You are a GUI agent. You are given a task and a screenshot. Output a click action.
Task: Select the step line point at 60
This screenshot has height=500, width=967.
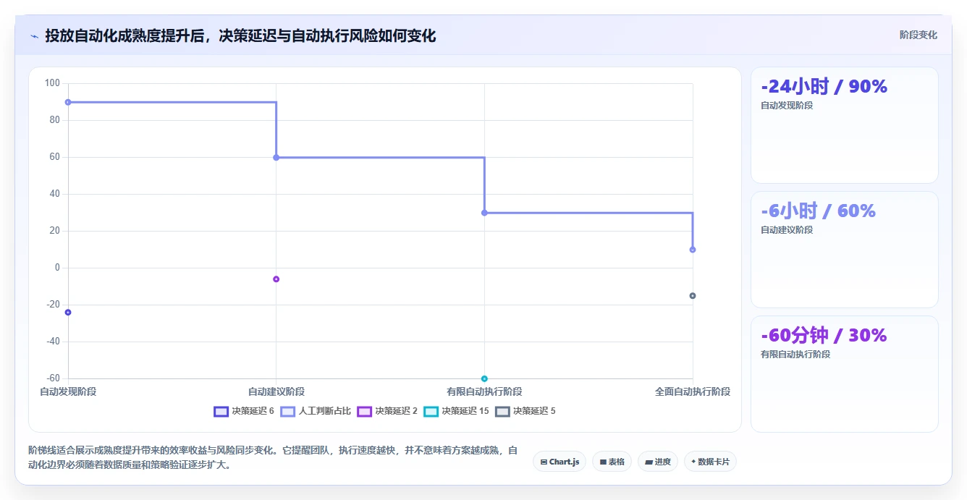[x=276, y=157]
